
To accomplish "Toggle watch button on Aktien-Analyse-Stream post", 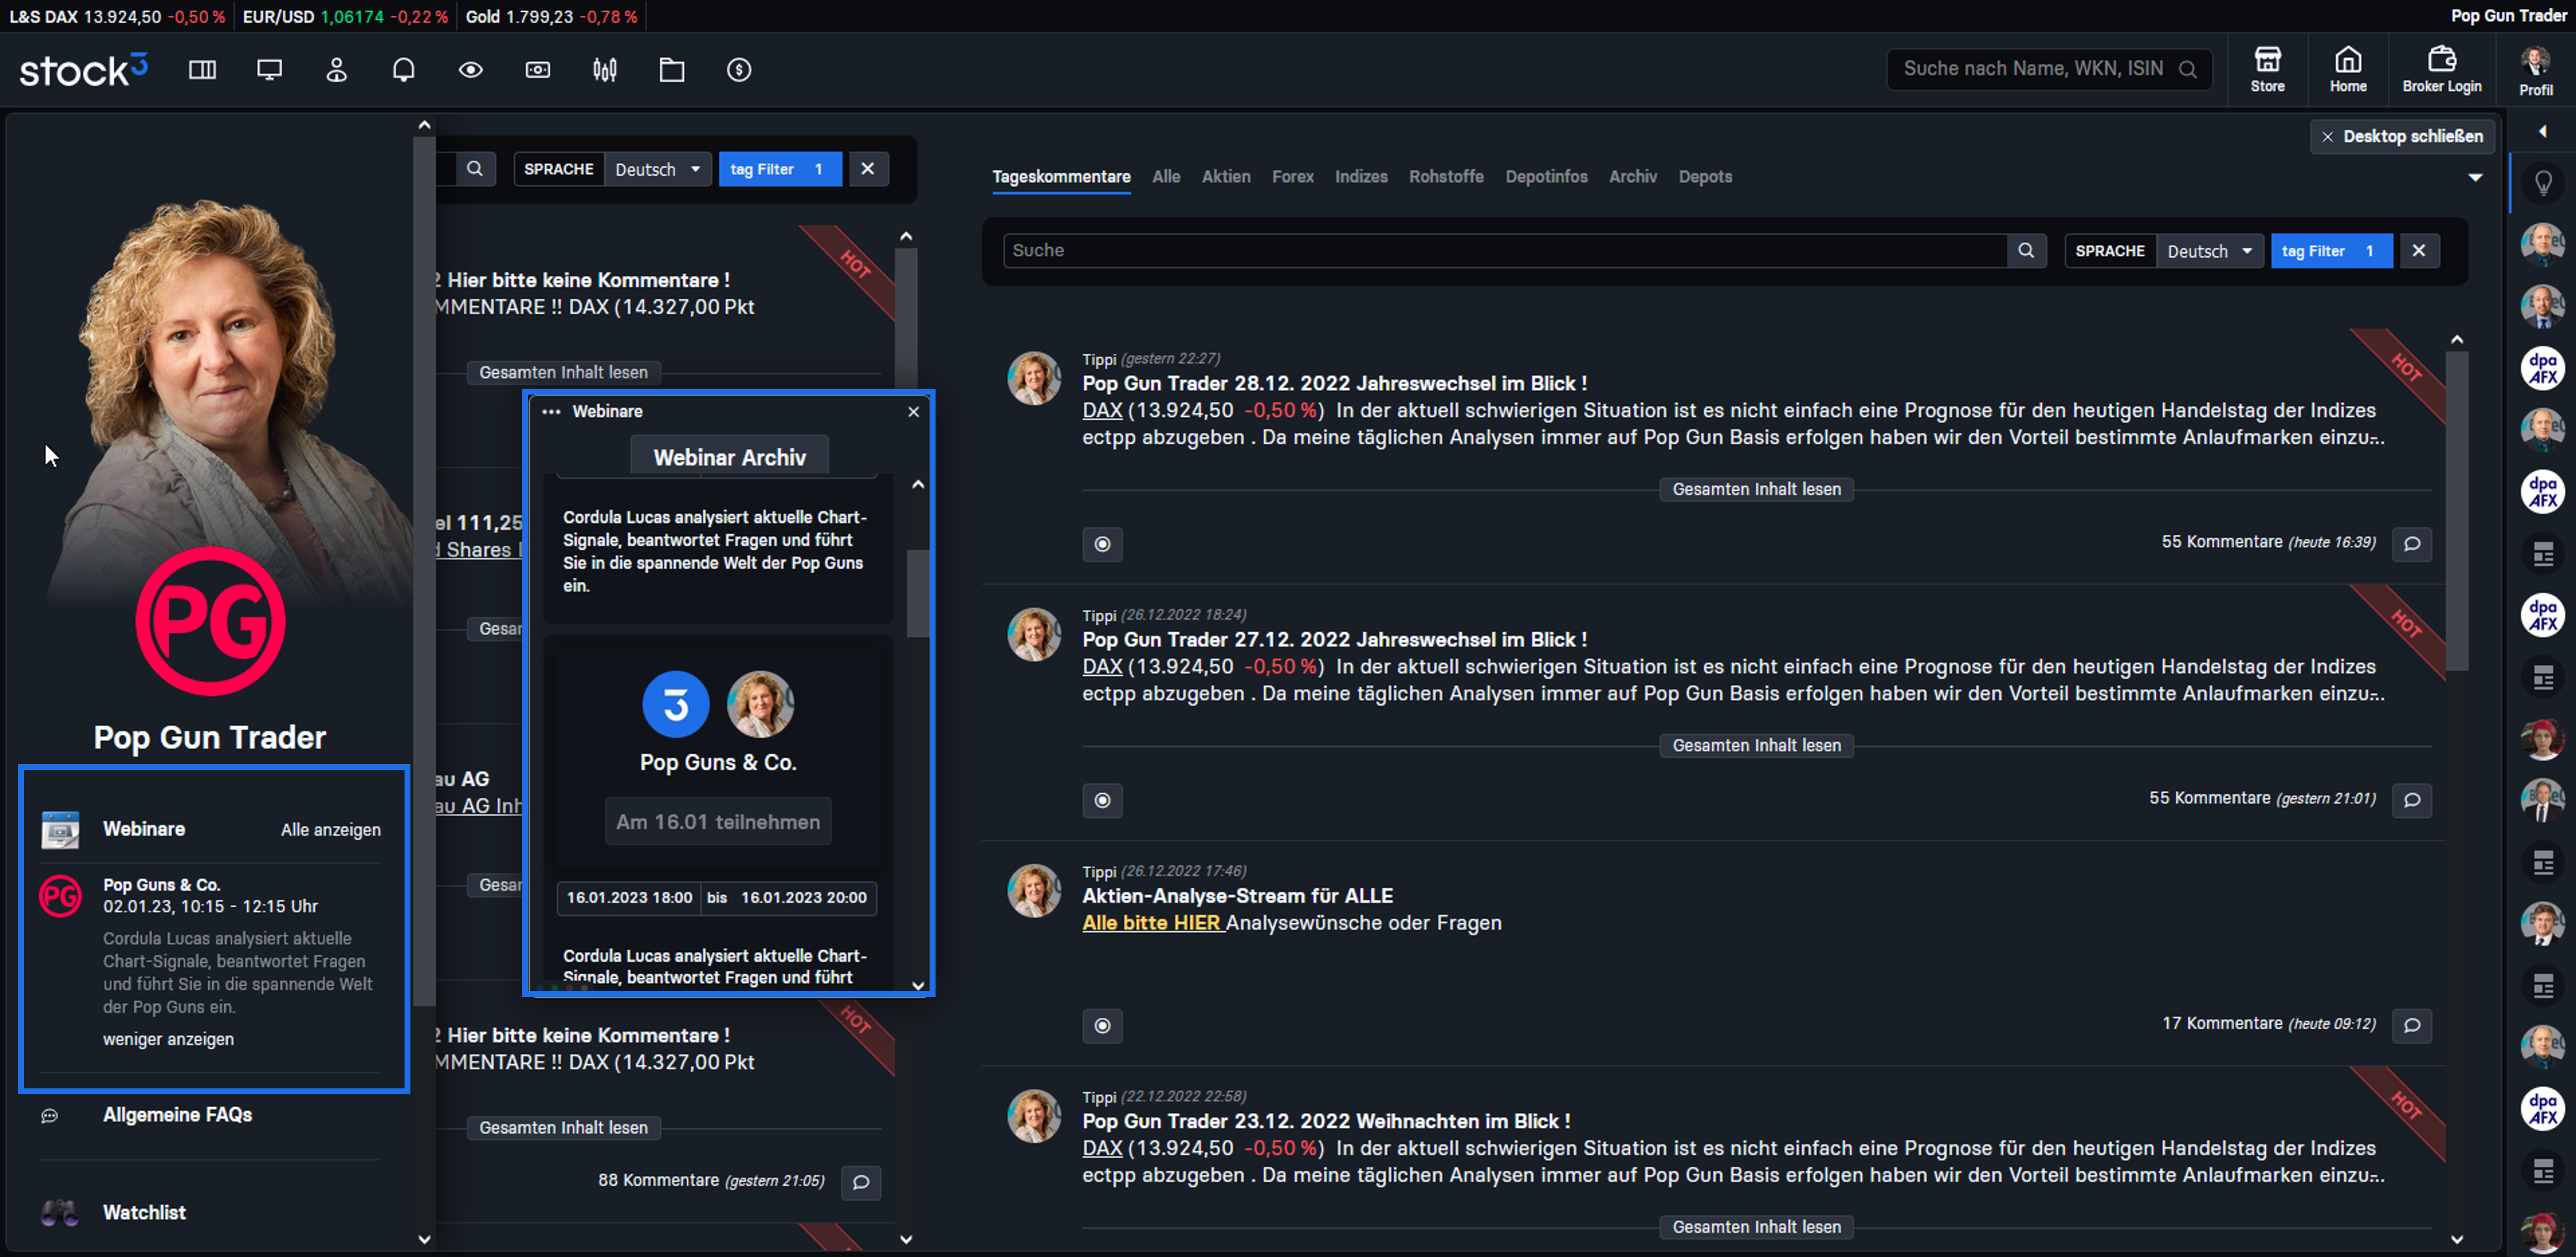I will coord(1102,1025).
